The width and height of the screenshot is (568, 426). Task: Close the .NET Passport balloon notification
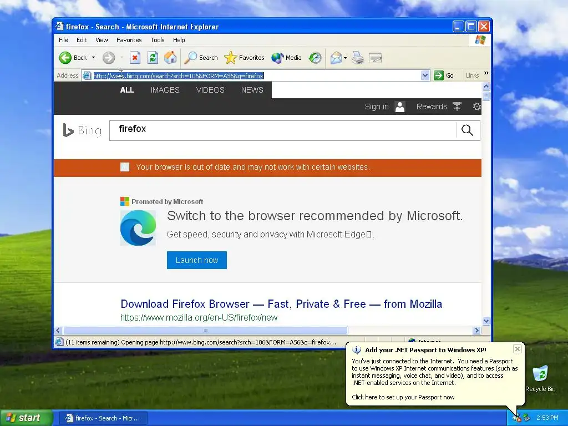(x=518, y=349)
